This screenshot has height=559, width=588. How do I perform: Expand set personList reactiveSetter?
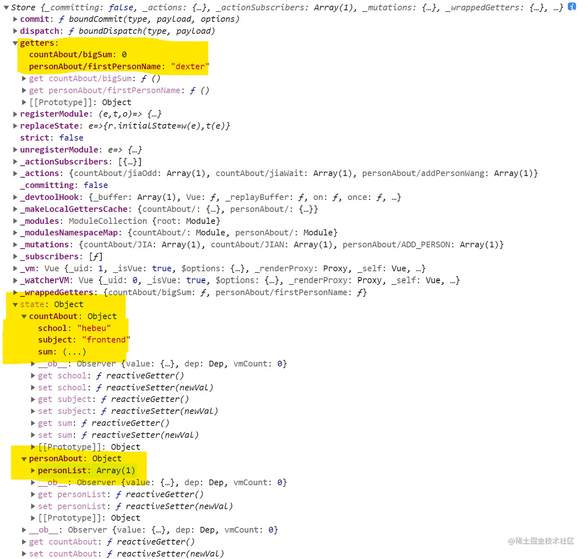click(33, 506)
